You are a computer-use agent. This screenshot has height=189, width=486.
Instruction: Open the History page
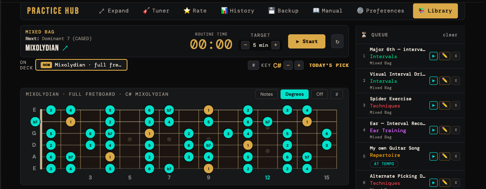click(x=237, y=11)
